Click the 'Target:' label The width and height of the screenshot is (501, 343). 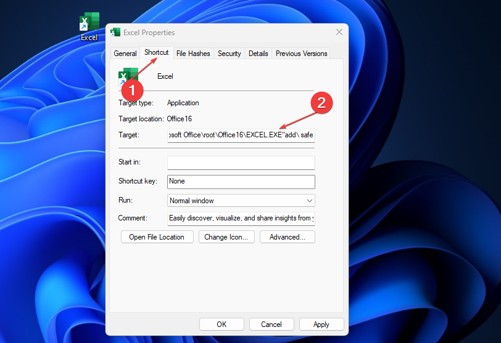(129, 135)
